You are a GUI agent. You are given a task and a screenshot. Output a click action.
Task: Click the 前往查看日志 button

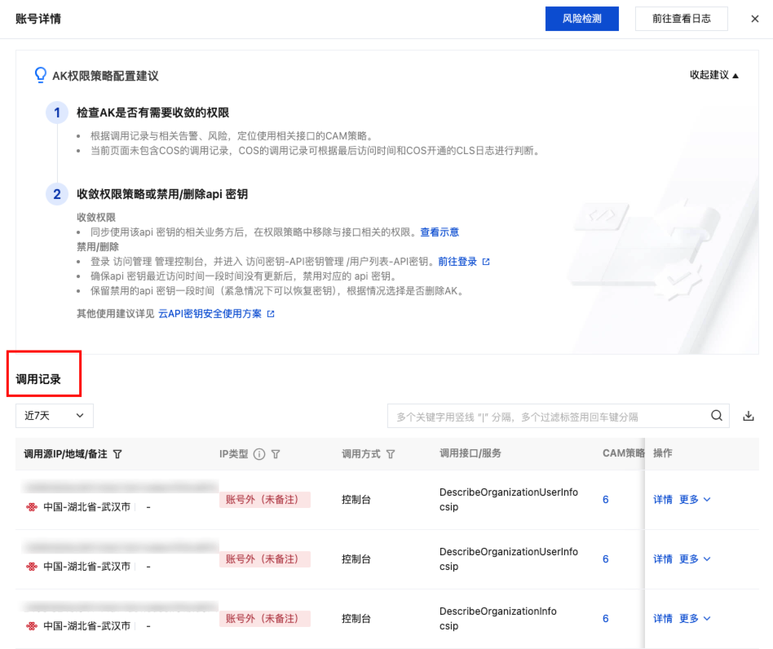tap(681, 19)
